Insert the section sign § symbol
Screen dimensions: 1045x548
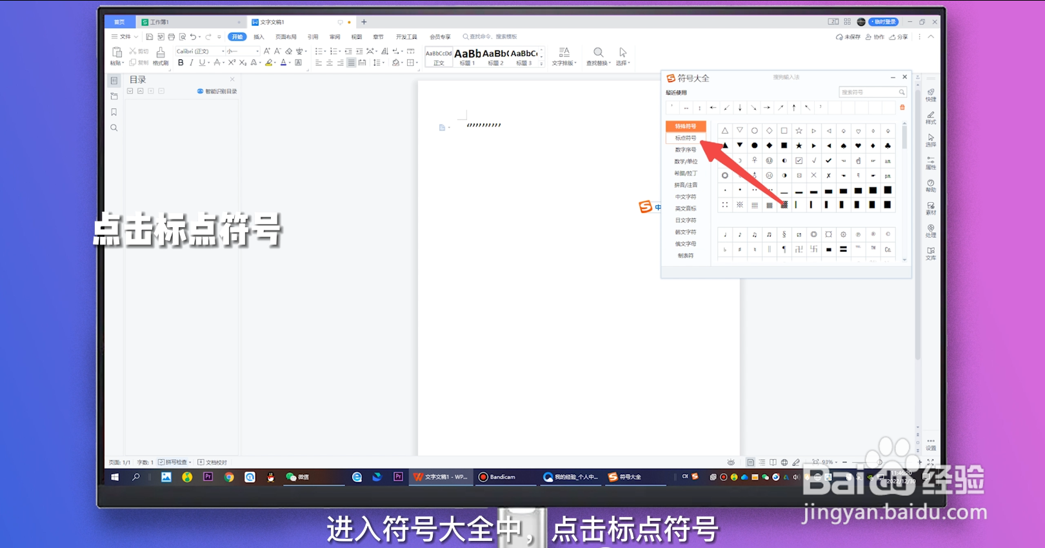[x=784, y=234]
